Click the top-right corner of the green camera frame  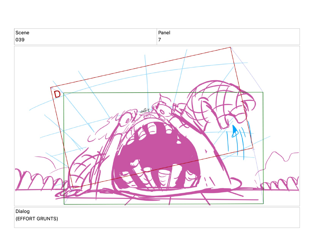click(263, 92)
